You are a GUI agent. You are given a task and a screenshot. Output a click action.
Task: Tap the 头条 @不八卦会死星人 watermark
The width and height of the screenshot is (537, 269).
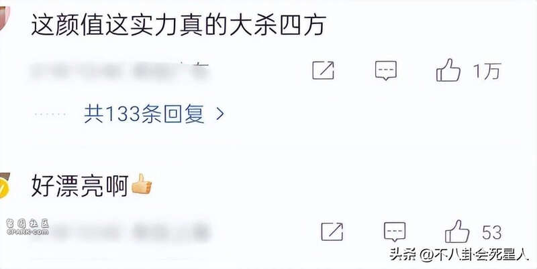[x=460, y=255]
